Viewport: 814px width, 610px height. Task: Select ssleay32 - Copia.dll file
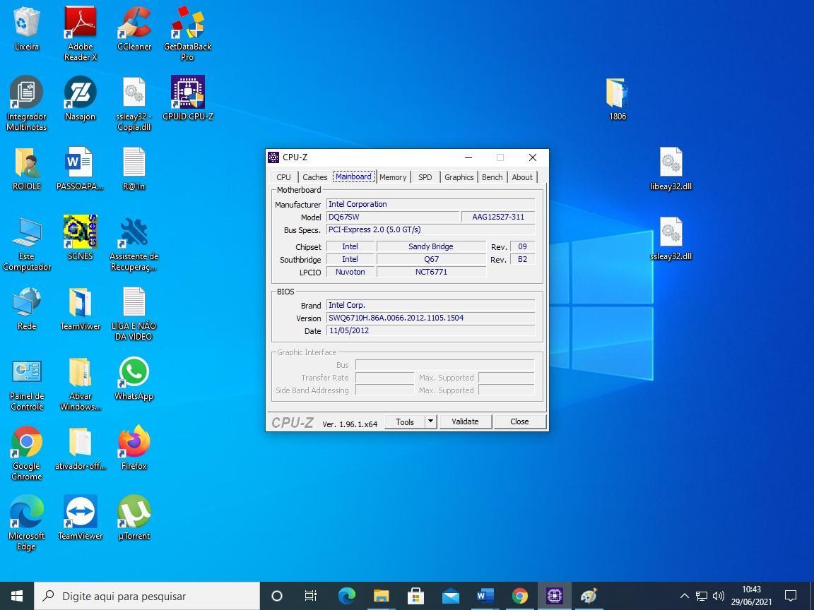point(134,103)
